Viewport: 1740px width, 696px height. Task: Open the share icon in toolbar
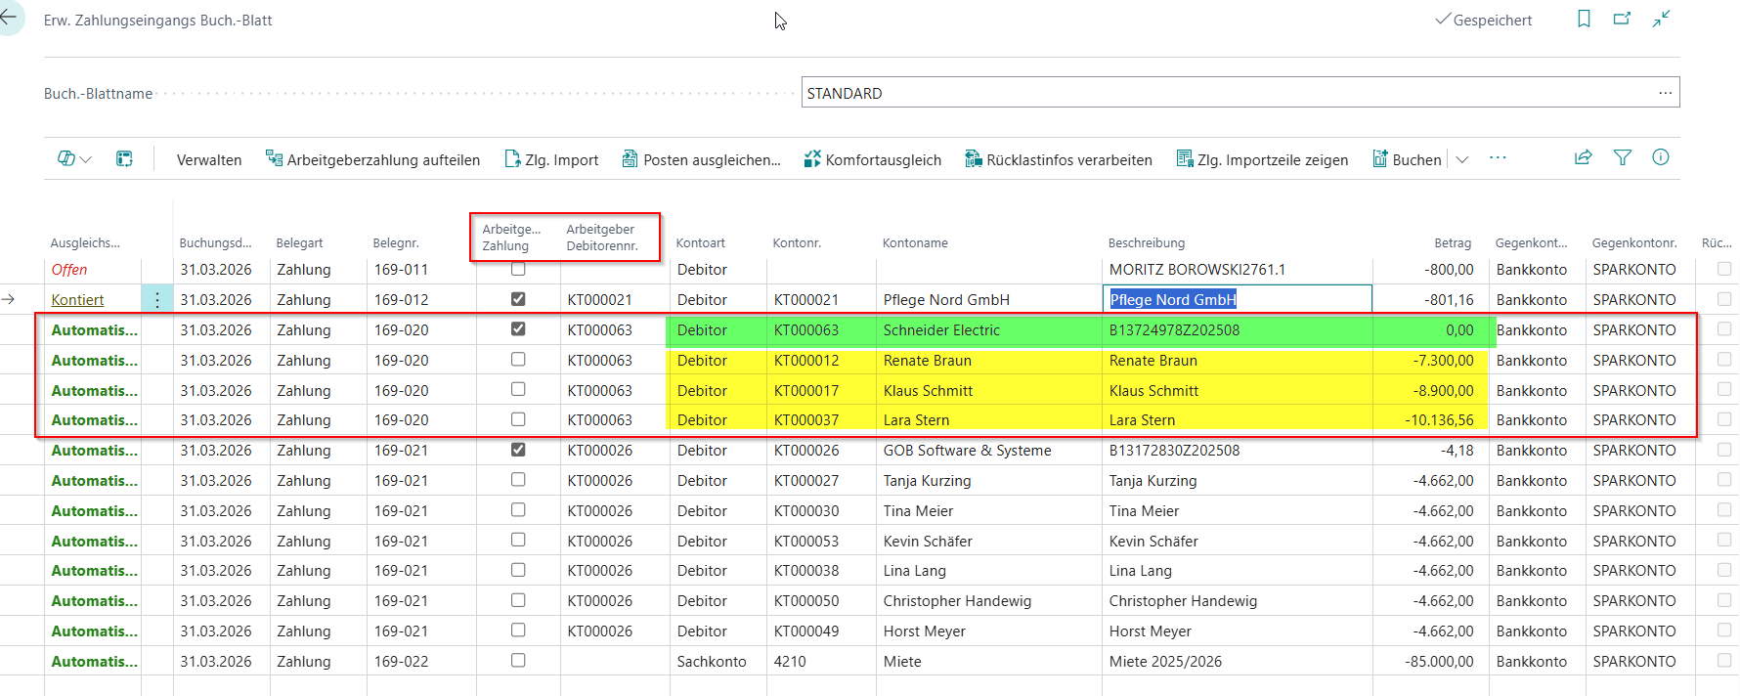(x=1584, y=157)
